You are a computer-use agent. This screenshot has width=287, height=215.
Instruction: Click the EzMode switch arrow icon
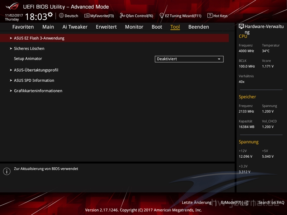tap(246, 203)
